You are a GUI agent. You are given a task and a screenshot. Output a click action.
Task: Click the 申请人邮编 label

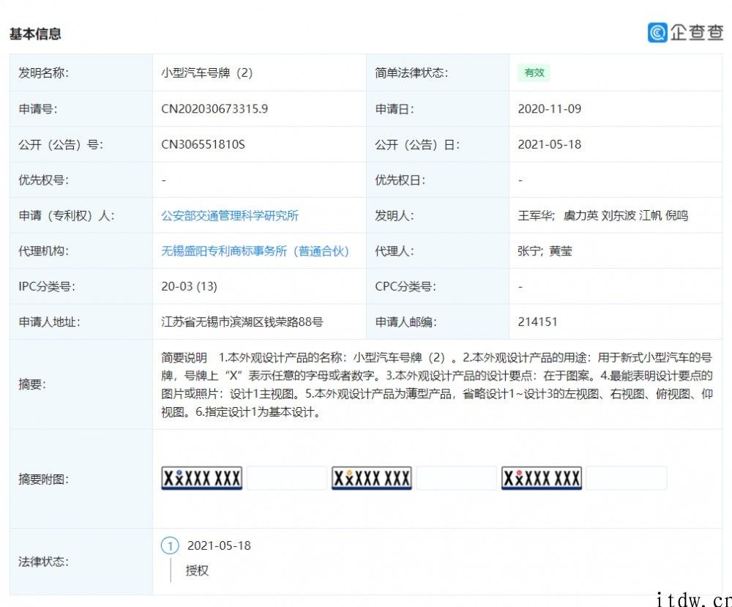406,321
